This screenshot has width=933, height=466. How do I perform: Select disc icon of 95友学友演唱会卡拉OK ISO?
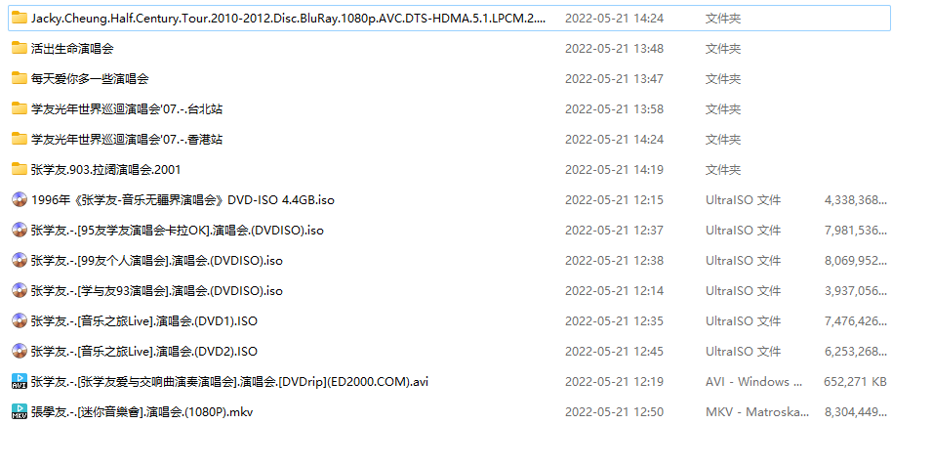[20, 230]
